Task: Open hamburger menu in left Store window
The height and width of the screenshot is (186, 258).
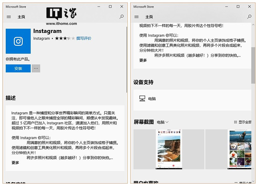Action: (x=9, y=17)
